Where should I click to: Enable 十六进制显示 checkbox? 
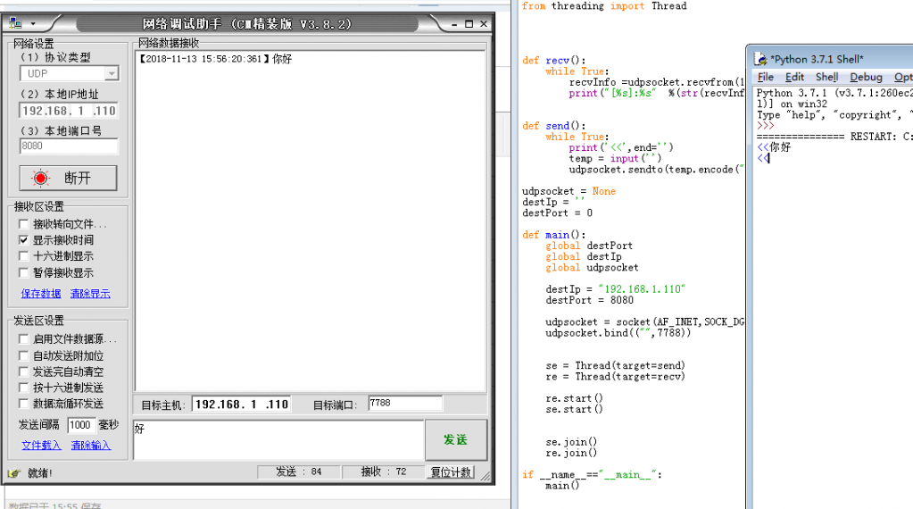[24, 256]
